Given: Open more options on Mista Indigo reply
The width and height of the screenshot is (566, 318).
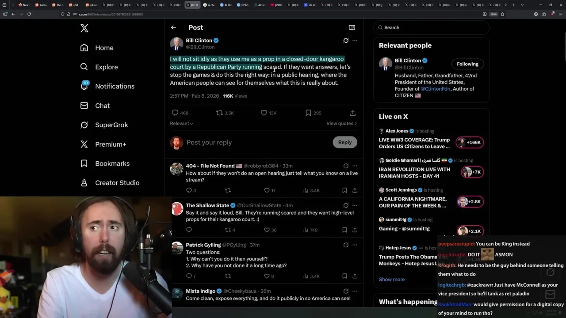Looking at the screenshot, I should (355, 291).
